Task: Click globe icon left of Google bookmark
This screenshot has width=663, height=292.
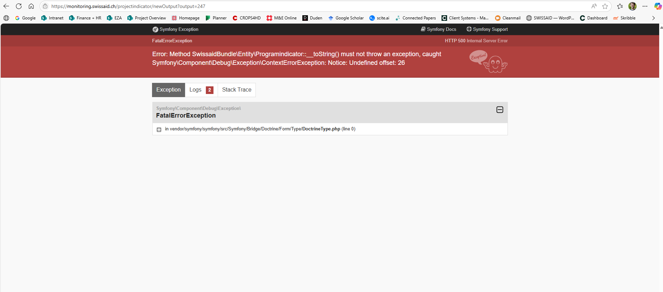Action: [6, 18]
